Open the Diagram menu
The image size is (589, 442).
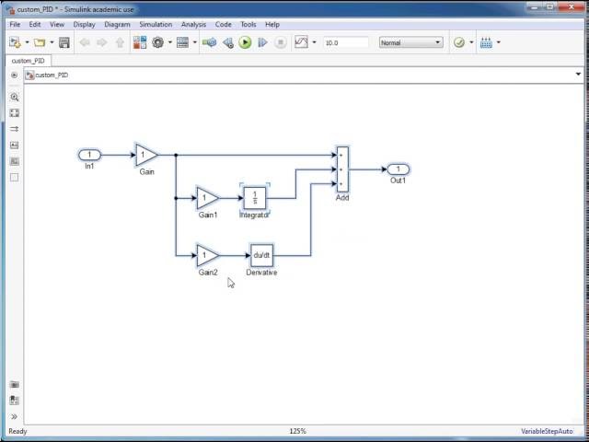click(117, 25)
